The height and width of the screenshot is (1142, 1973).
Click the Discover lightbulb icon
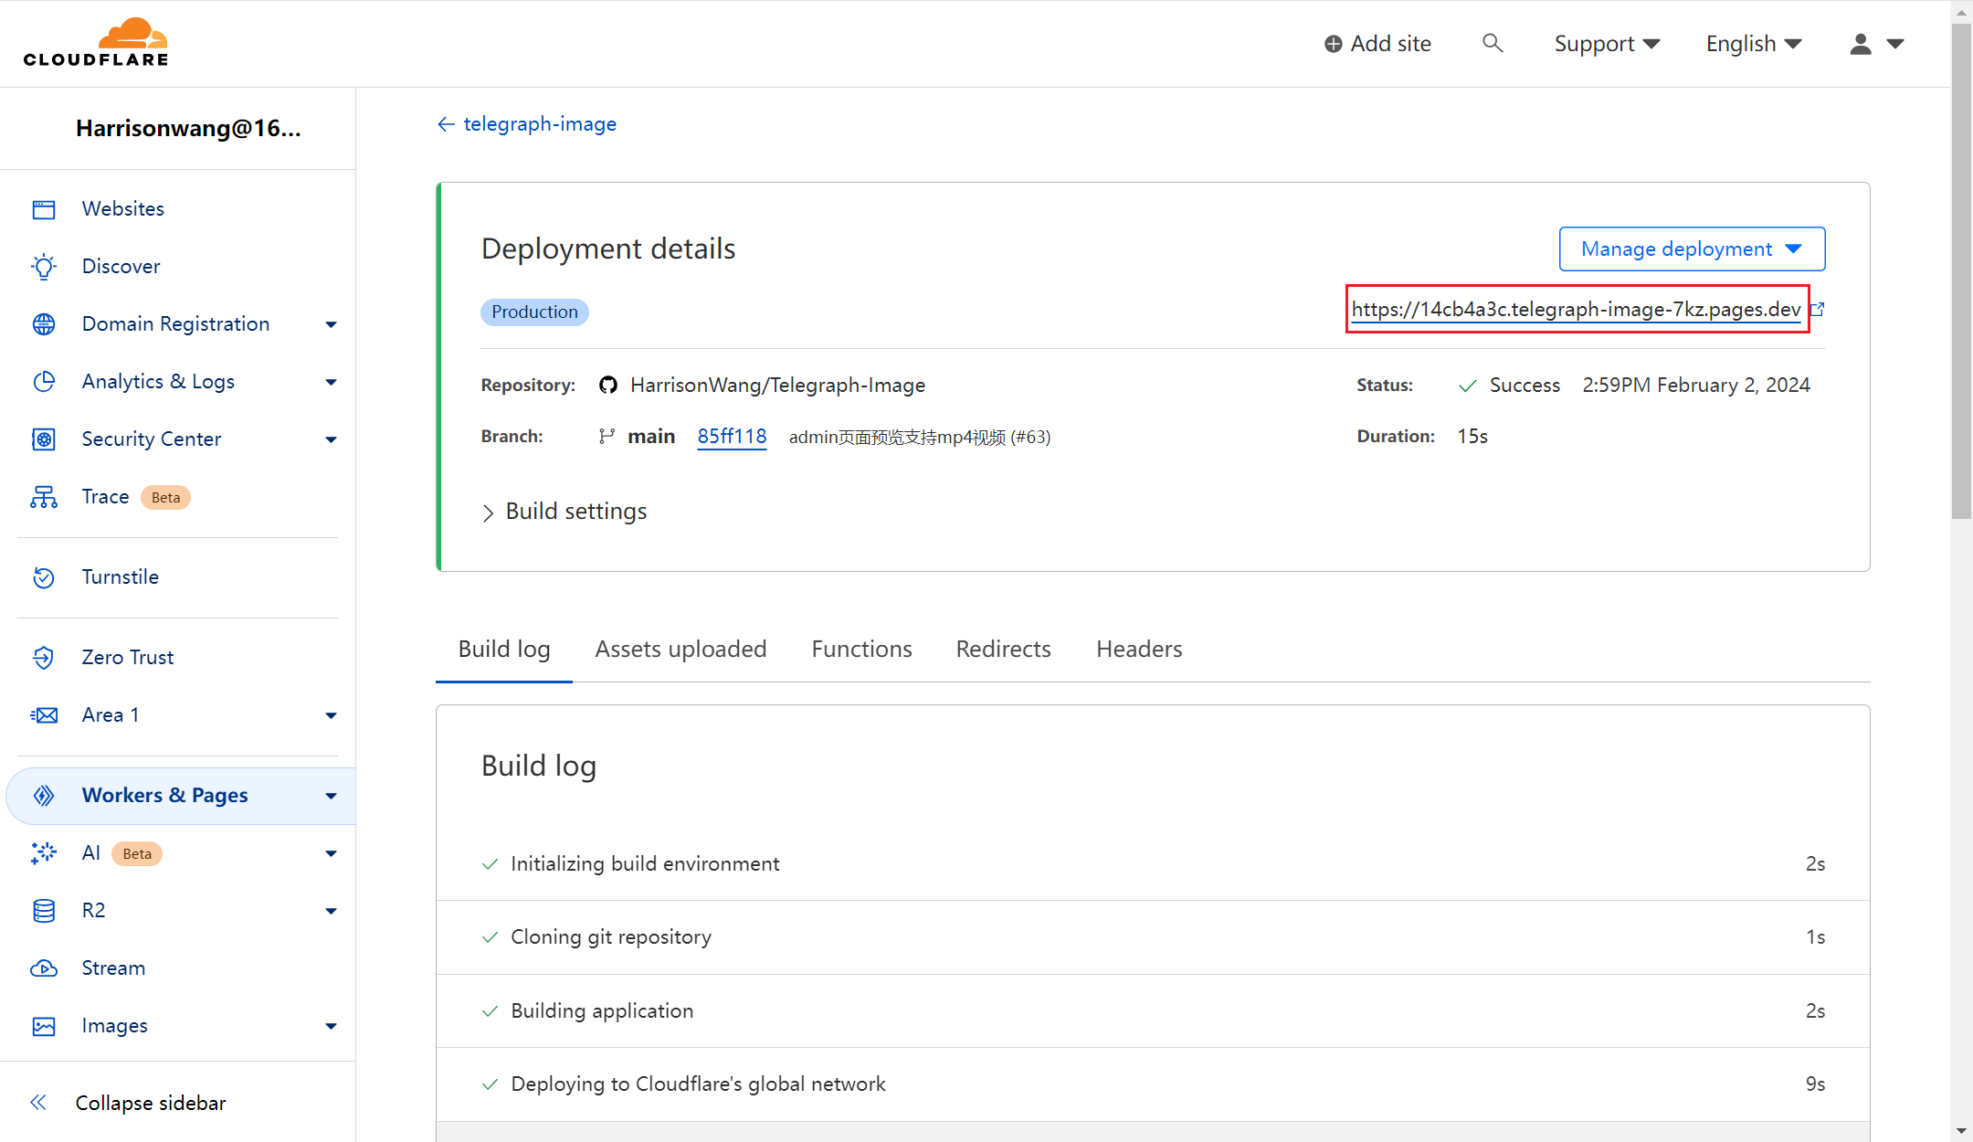[43, 267]
